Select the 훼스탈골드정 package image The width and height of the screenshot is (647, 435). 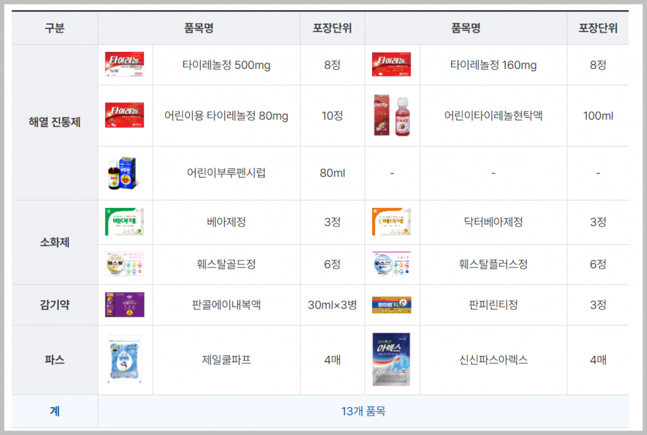(x=124, y=264)
